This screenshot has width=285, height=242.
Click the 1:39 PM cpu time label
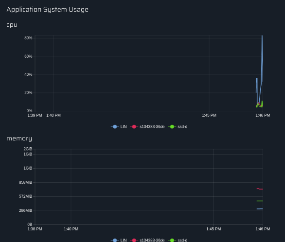coord(35,115)
